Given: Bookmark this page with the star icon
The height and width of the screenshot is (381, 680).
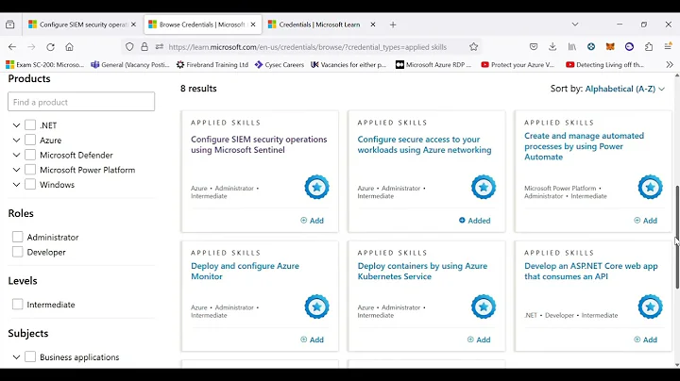Looking at the screenshot, I should tap(473, 47).
